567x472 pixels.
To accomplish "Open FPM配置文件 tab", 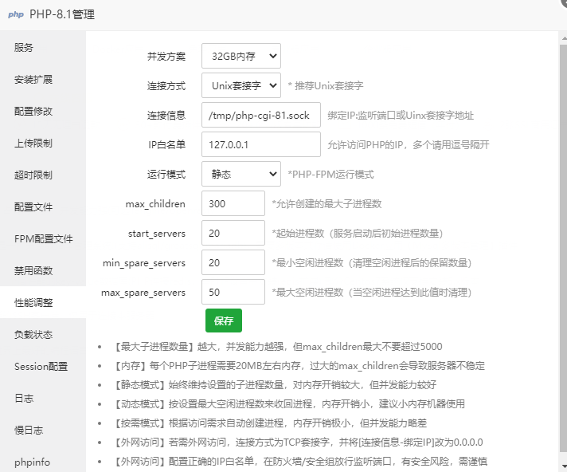I will click(43, 238).
